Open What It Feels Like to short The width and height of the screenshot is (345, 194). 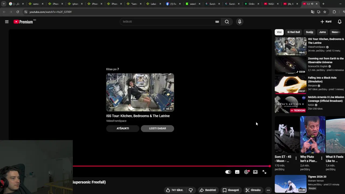[335, 135]
